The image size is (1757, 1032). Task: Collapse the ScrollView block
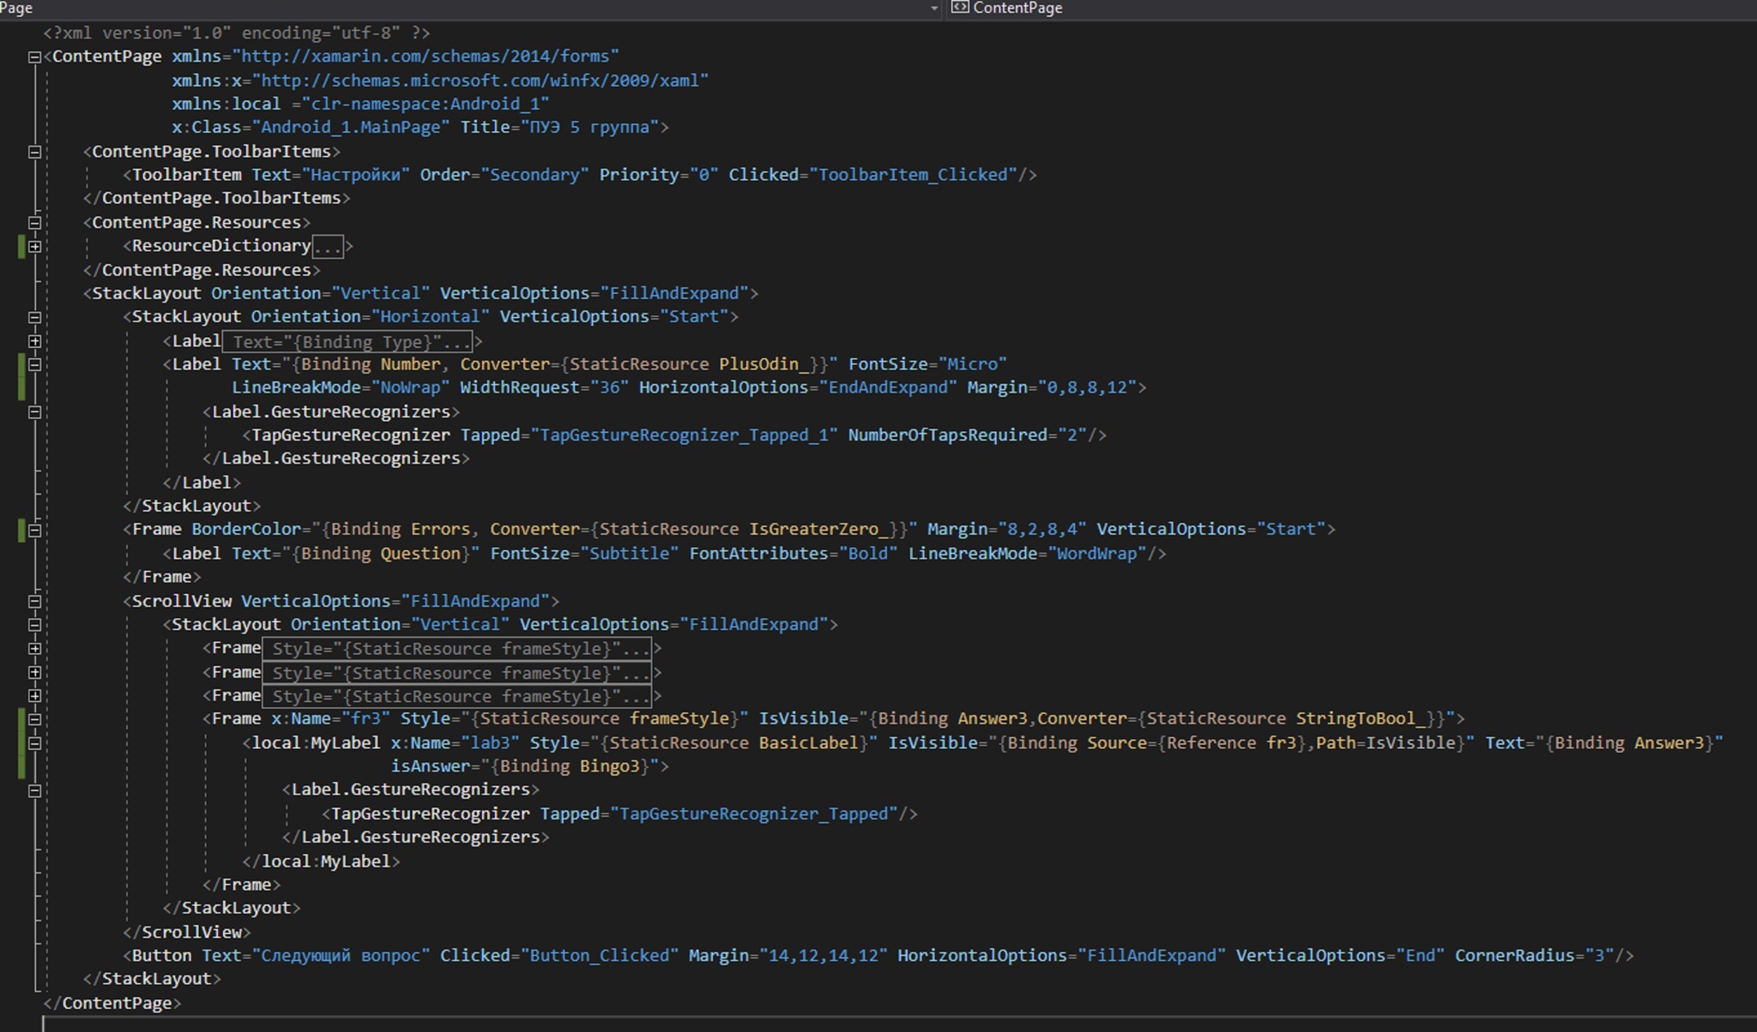point(34,602)
